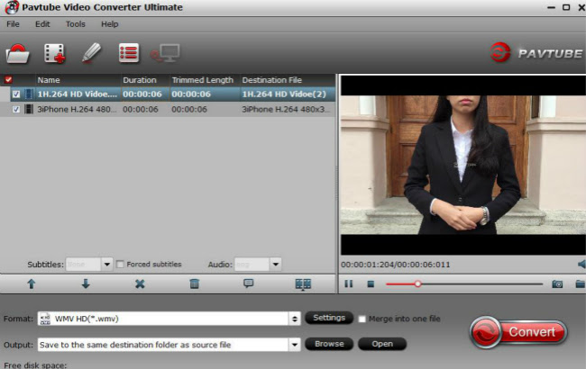Open snapshot folder icon beside camera
Screen dimensions: 586x369
click(581, 284)
